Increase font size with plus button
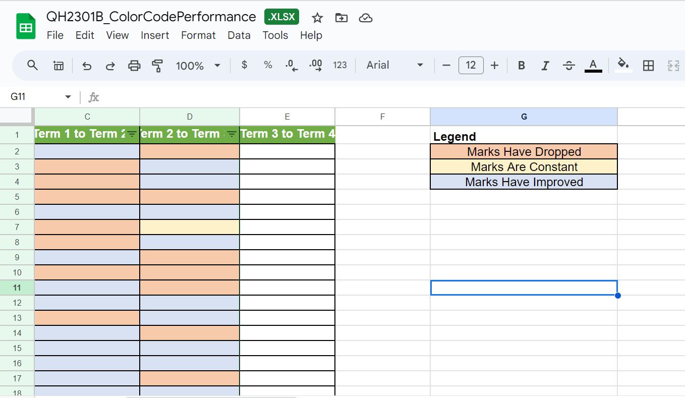This screenshot has width=685, height=398. coord(494,65)
